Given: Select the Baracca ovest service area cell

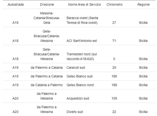Looking at the screenshot, I should (82, 20).
